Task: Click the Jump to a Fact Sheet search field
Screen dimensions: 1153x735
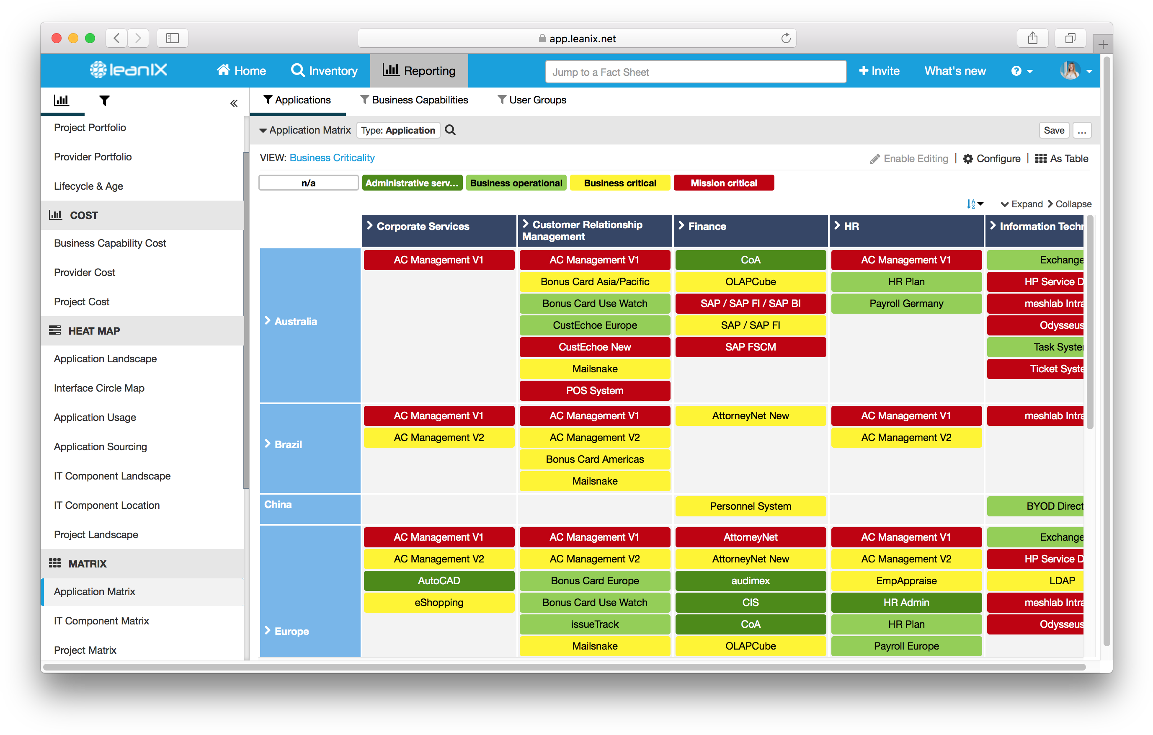Action: click(695, 71)
